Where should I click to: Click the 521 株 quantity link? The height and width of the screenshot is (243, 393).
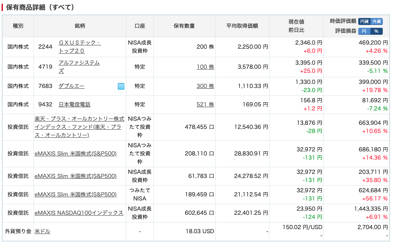tap(205, 104)
